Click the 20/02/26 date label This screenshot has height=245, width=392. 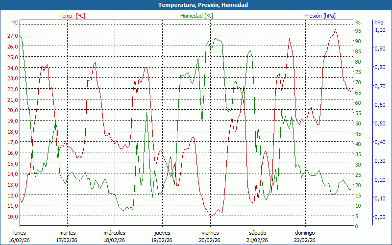(210, 240)
